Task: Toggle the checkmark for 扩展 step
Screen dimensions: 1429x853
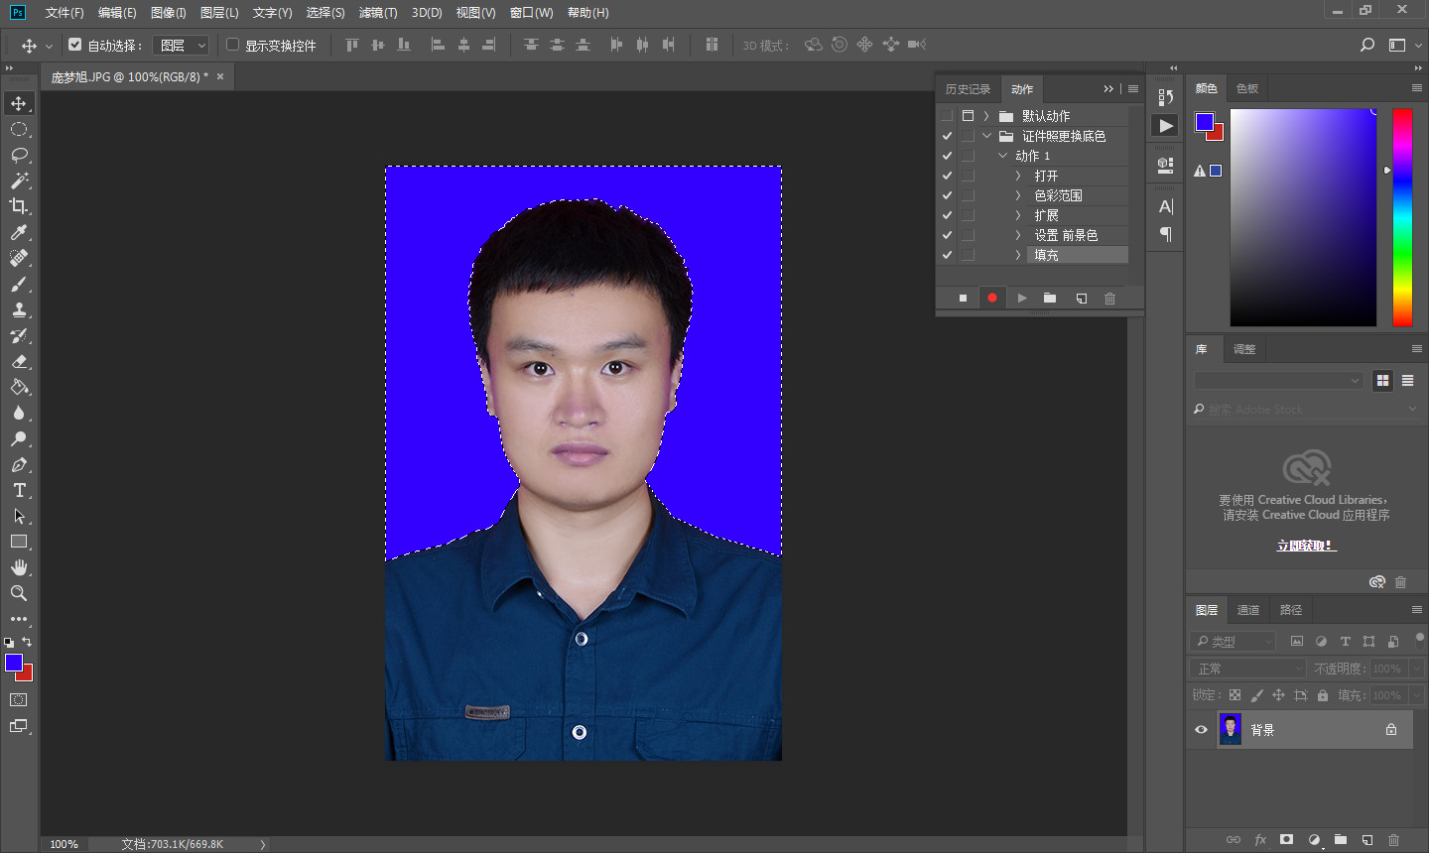Action: 947,215
